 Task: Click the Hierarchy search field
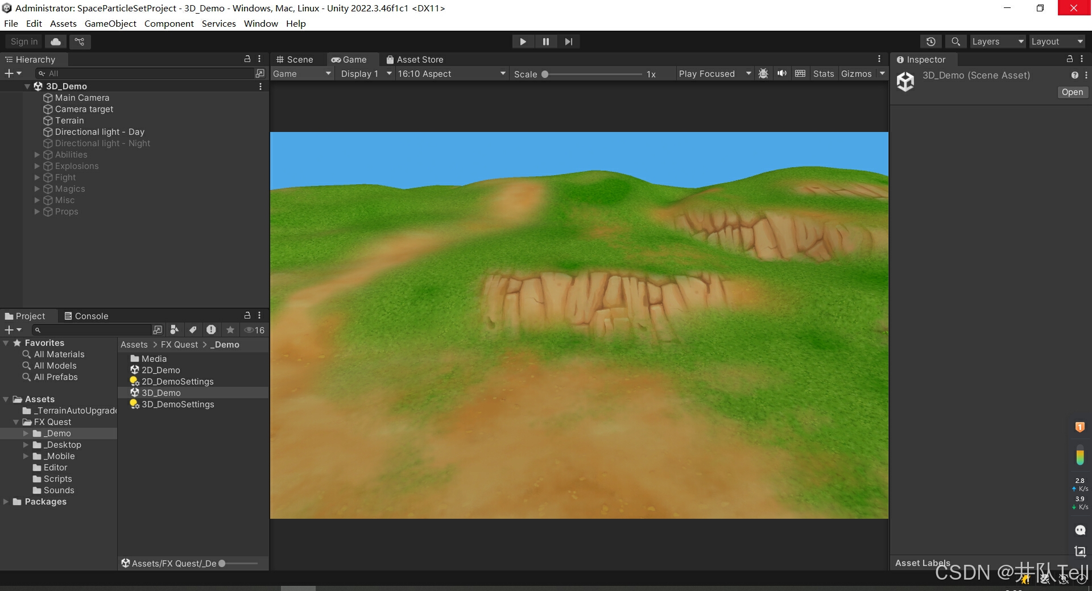(x=145, y=73)
